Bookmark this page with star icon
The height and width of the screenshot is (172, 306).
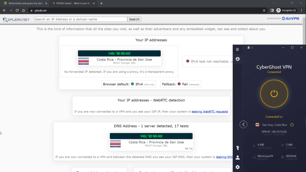tap(264, 10)
